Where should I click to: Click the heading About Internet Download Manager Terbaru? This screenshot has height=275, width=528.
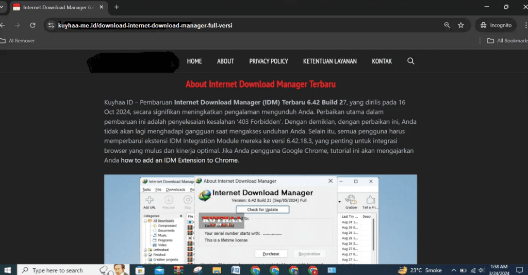coord(260,84)
